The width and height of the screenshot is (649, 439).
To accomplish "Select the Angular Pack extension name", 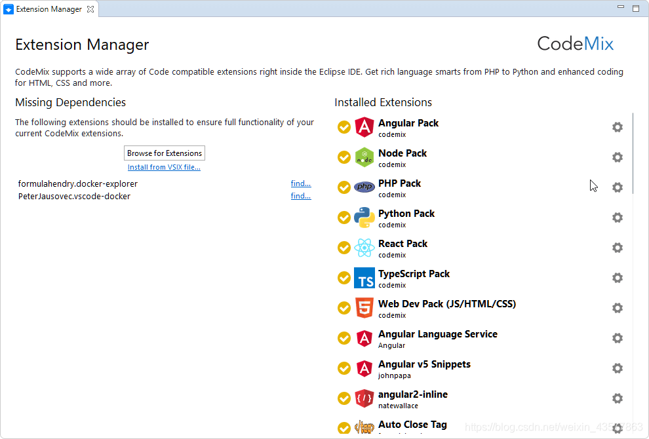I will coord(408,123).
